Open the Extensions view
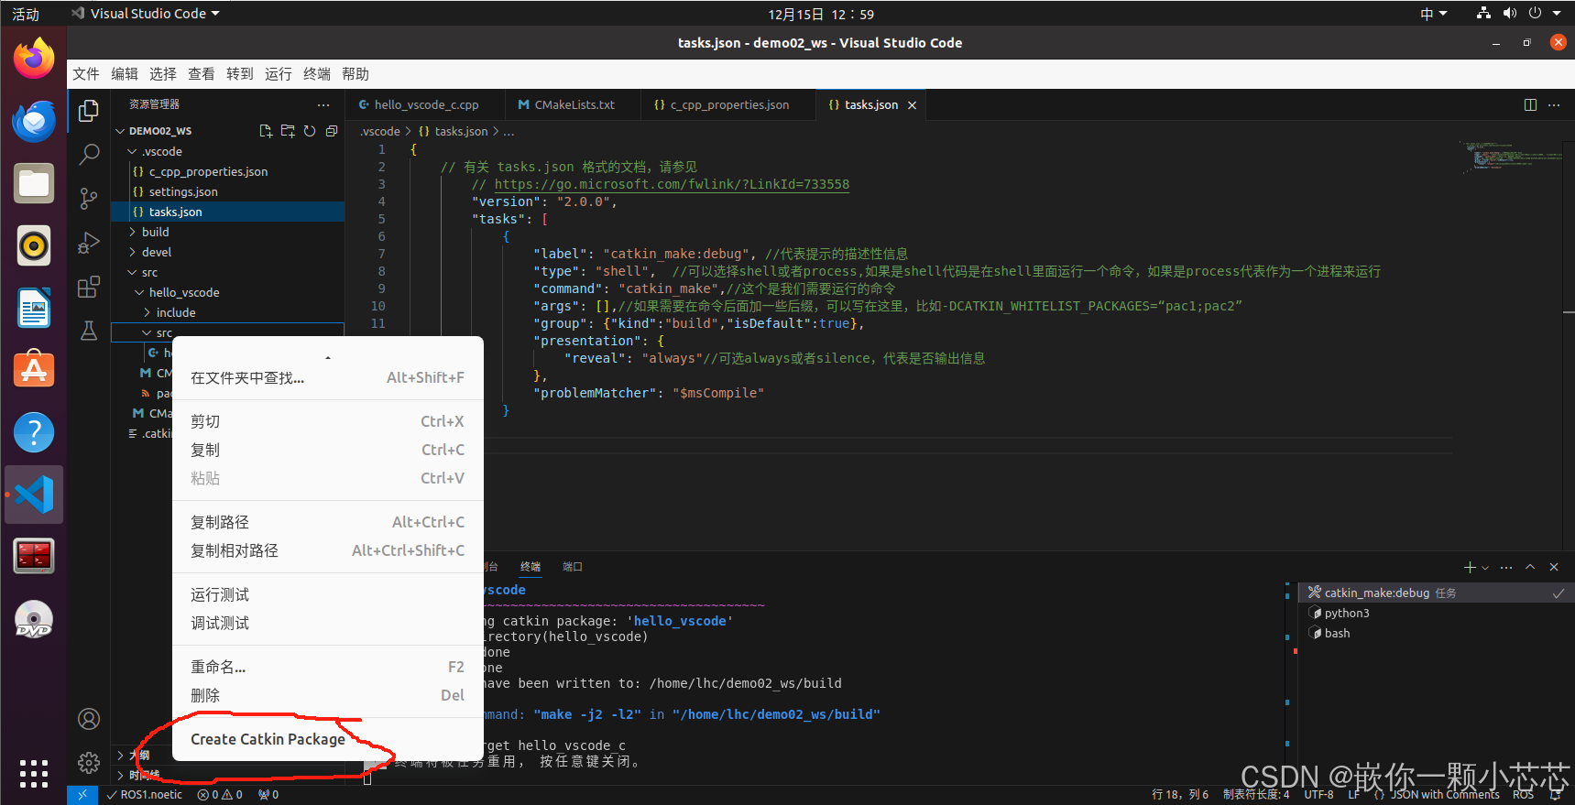 click(x=89, y=287)
